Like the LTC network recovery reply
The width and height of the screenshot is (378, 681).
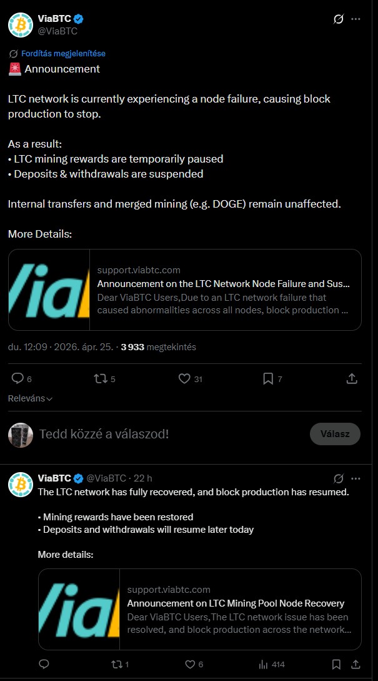coord(190,664)
